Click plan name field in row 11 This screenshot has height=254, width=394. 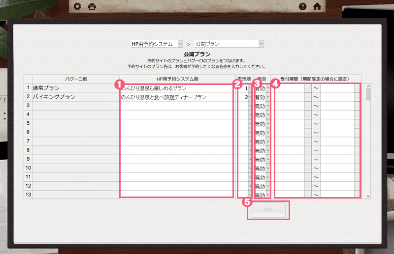(177, 177)
